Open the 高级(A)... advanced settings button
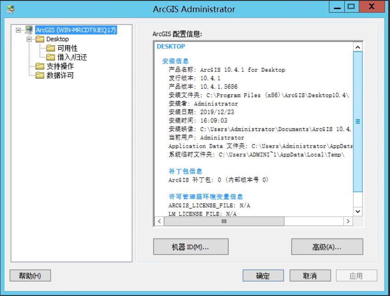Screen dimensions: 390x296 (327, 247)
